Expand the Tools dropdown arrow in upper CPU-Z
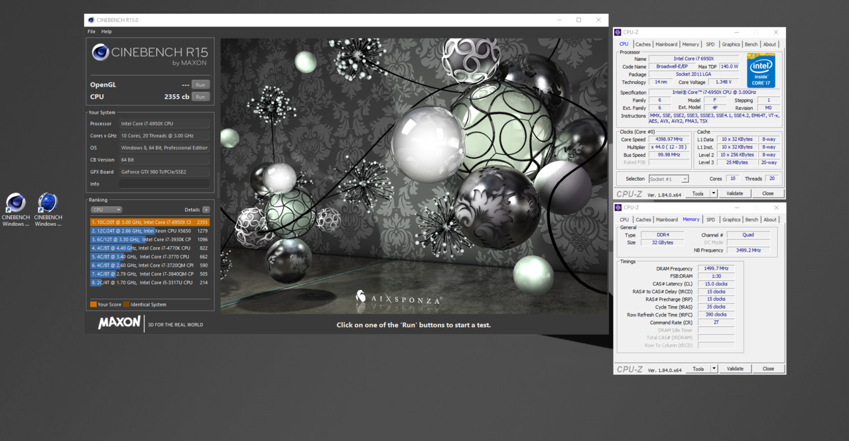This screenshot has height=441, width=849. [714, 193]
